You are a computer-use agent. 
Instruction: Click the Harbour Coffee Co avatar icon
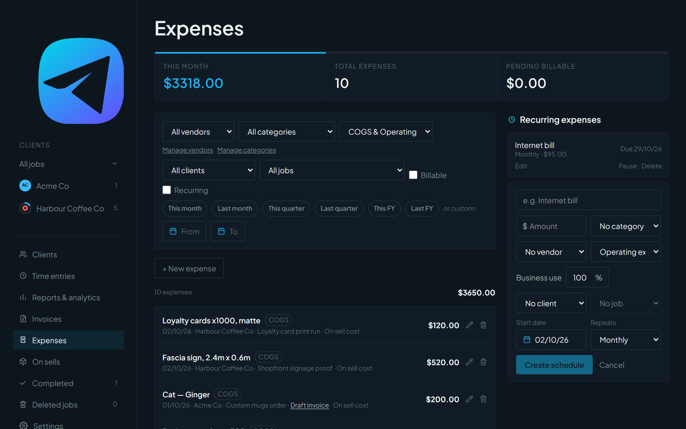point(25,208)
